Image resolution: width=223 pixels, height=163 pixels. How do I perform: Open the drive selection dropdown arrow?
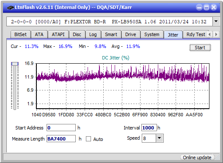point(216,22)
